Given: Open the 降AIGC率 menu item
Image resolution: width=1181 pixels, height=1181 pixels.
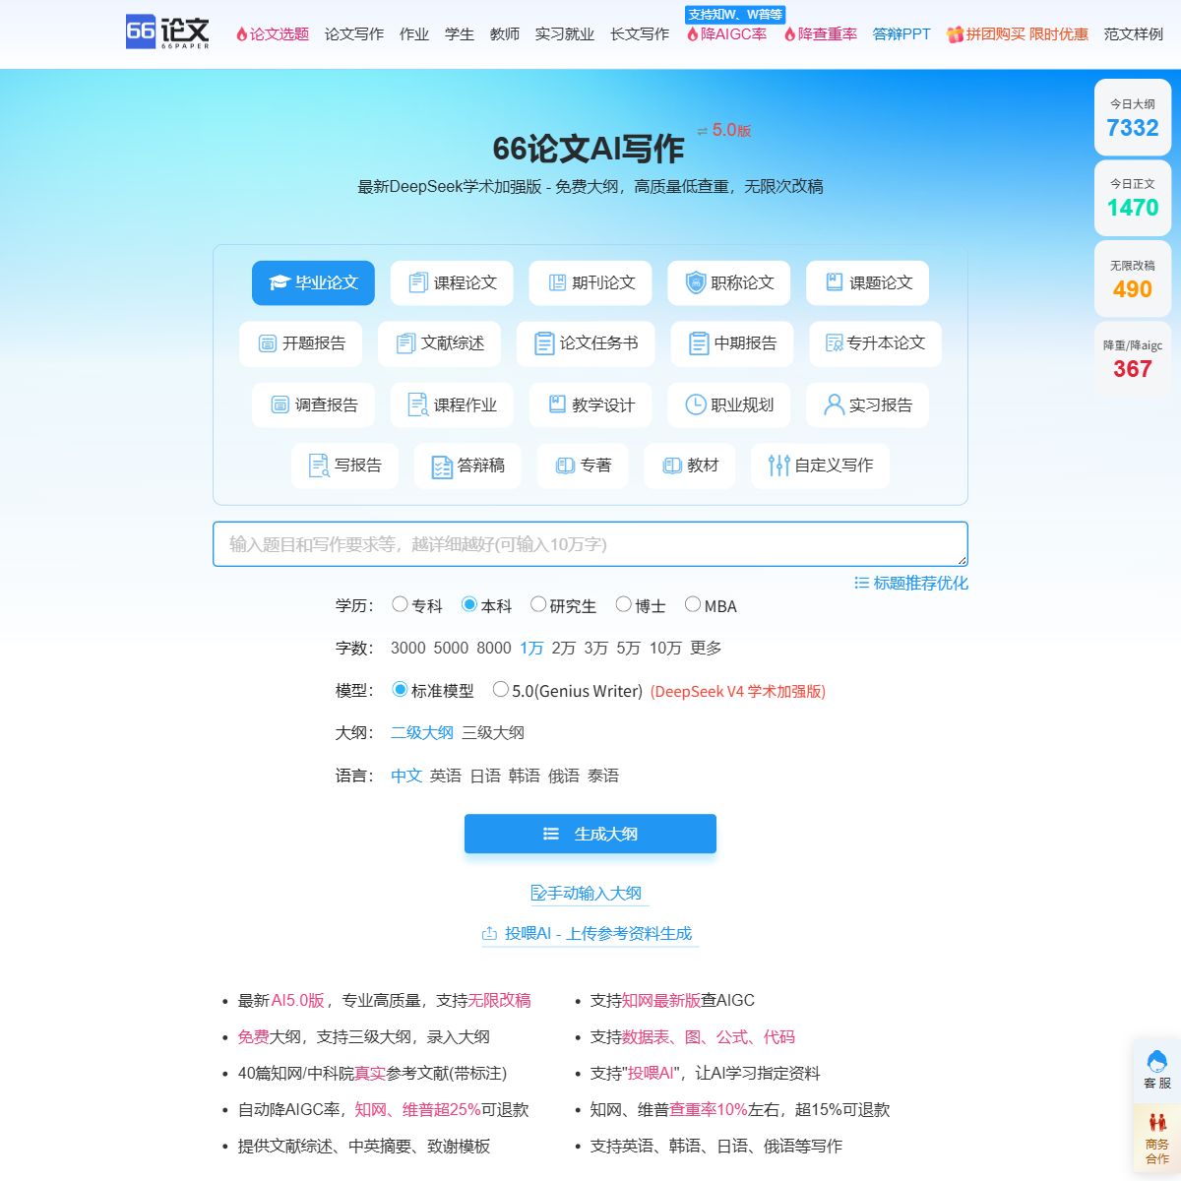Looking at the screenshot, I should click(x=726, y=33).
